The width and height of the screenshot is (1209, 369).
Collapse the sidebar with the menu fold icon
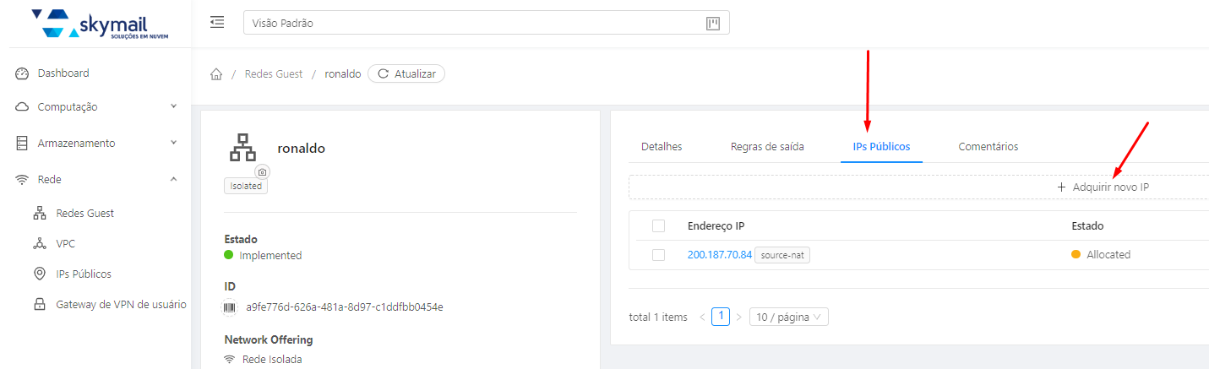click(217, 23)
